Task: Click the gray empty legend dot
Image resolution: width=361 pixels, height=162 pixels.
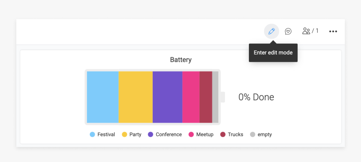Action: tap(253, 134)
